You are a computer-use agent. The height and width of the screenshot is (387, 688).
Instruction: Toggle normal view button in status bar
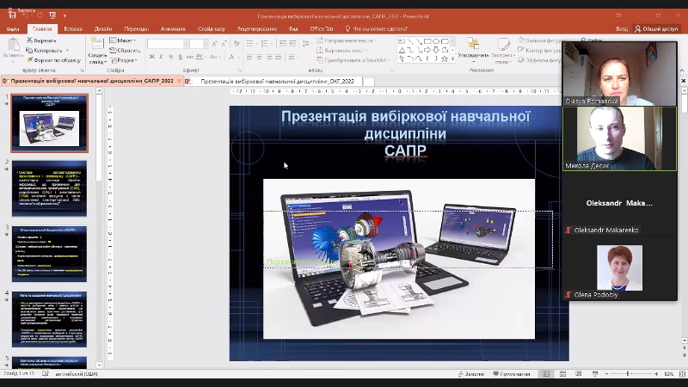coord(546,374)
